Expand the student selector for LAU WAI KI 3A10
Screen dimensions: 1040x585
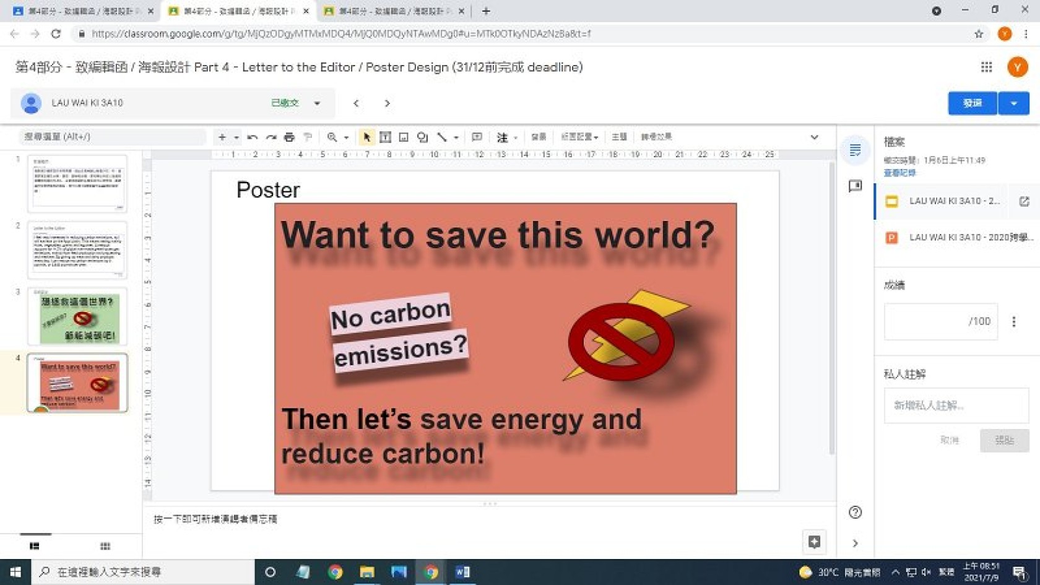[x=317, y=103]
